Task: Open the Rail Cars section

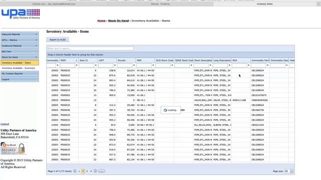Action: tap(20, 51)
